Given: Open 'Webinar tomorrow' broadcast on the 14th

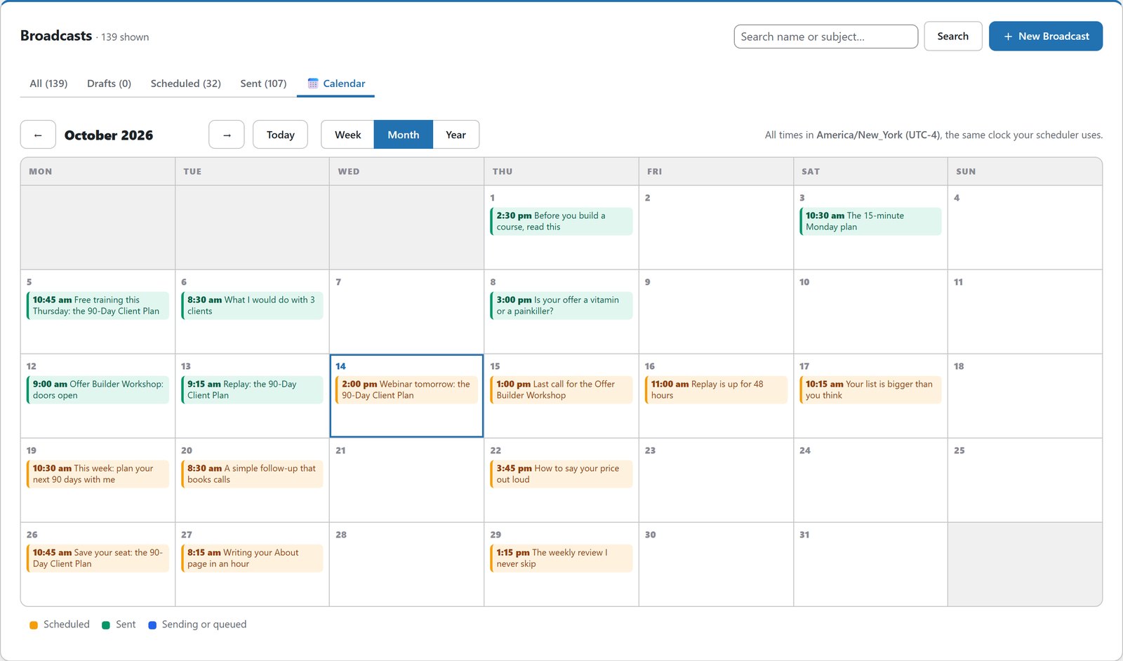Looking at the screenshot, I should pyautogui.click(x=407, y=389).
